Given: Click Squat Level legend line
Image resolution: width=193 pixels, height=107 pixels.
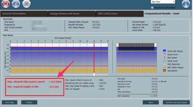Looking at the screenshot, I should pos(164,61).
